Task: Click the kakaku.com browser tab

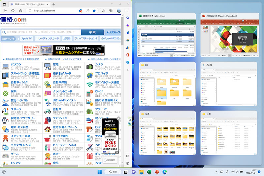Action: (x=29, y=4)
